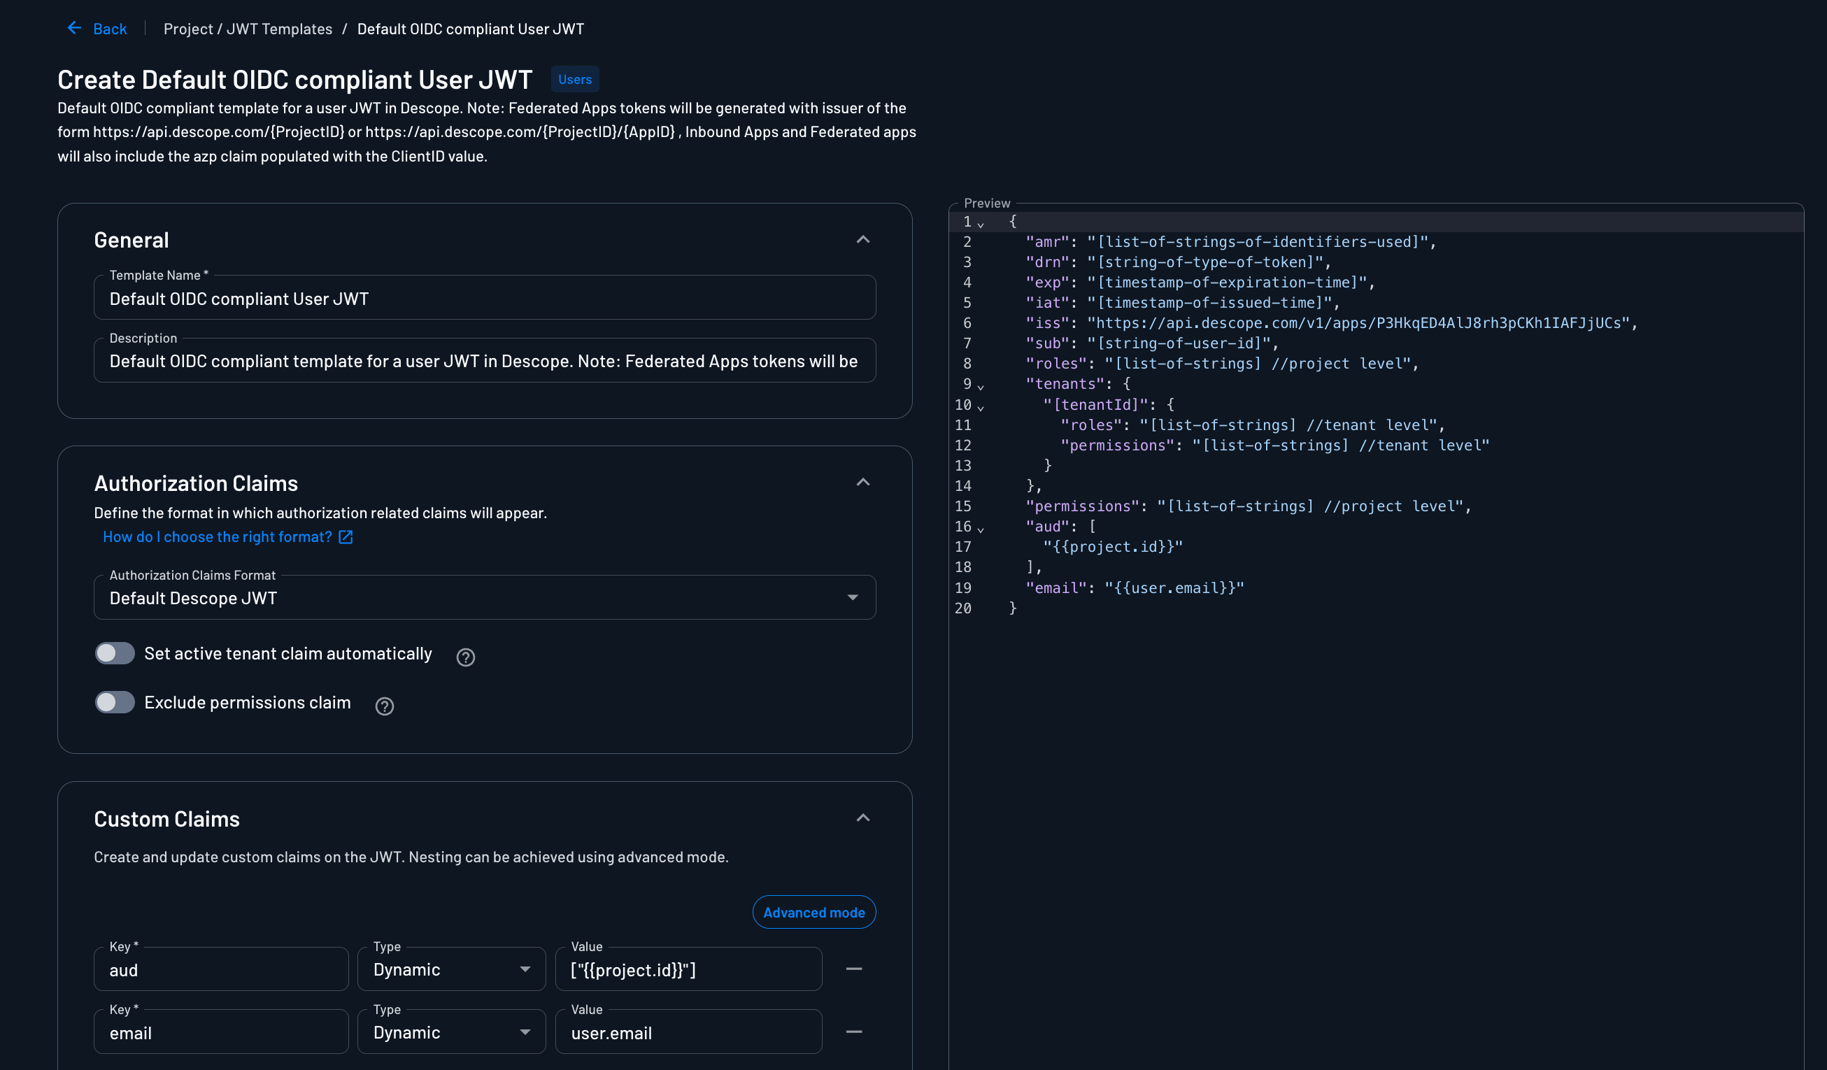Click the external link icon beside the format help link
Viewport: 1827px width, 1070px height.
coord(346,537)
